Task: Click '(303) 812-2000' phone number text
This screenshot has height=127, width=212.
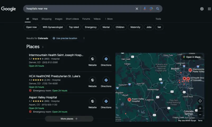Action: 50,62
